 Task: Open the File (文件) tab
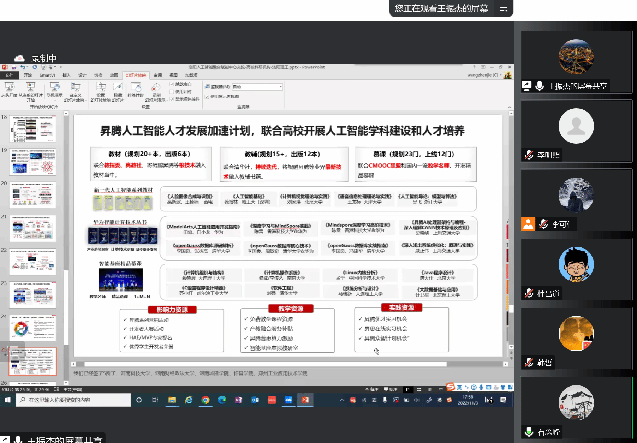click(x=9, y=75)
